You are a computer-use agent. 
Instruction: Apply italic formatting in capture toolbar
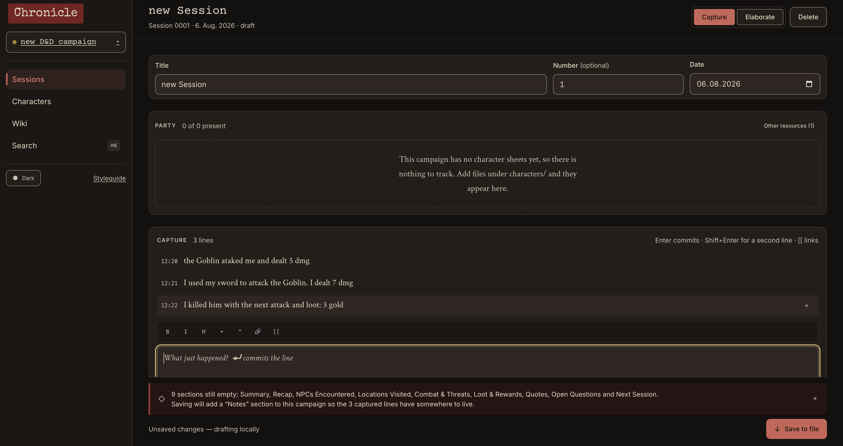[186, 331]
